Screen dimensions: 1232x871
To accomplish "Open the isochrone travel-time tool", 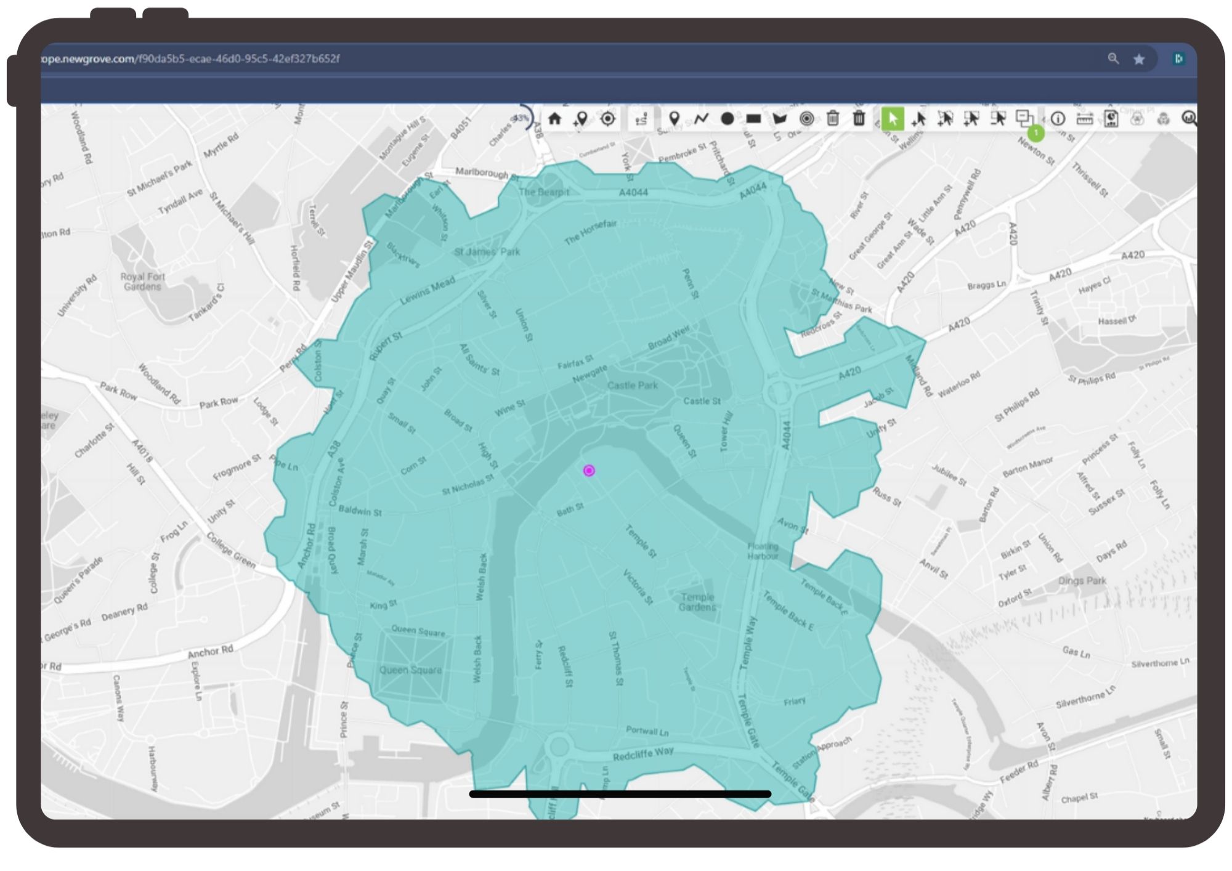I will pos(641,119).
